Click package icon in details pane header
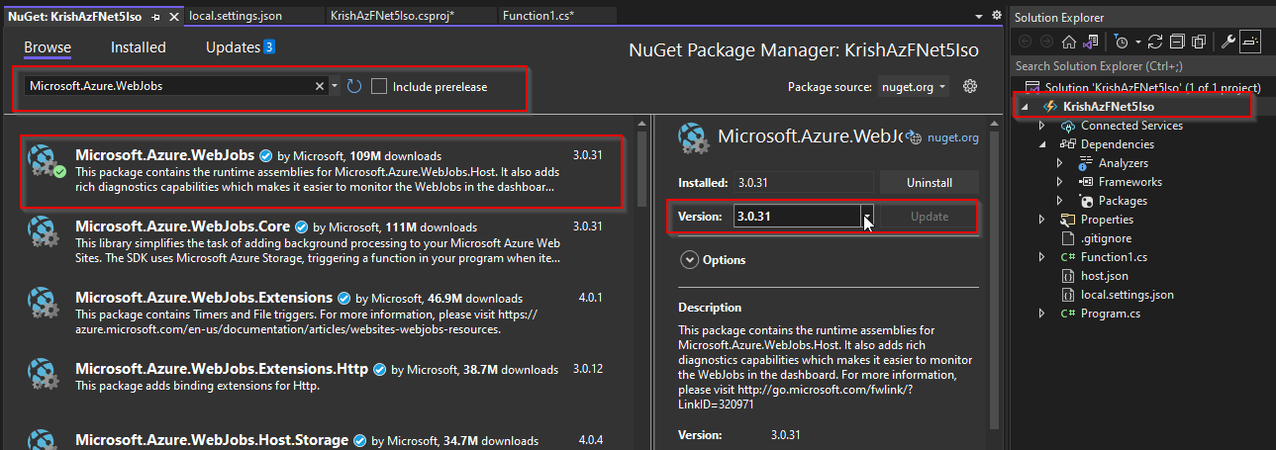Image resolution: width=1276 pixels, height=450 pixels. 694,138
